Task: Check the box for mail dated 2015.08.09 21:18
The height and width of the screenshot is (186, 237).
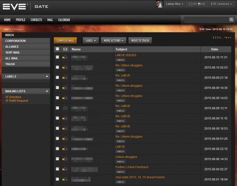Action: 57,78
